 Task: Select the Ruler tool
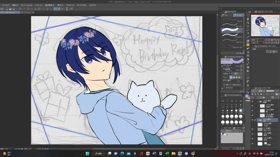248,82
